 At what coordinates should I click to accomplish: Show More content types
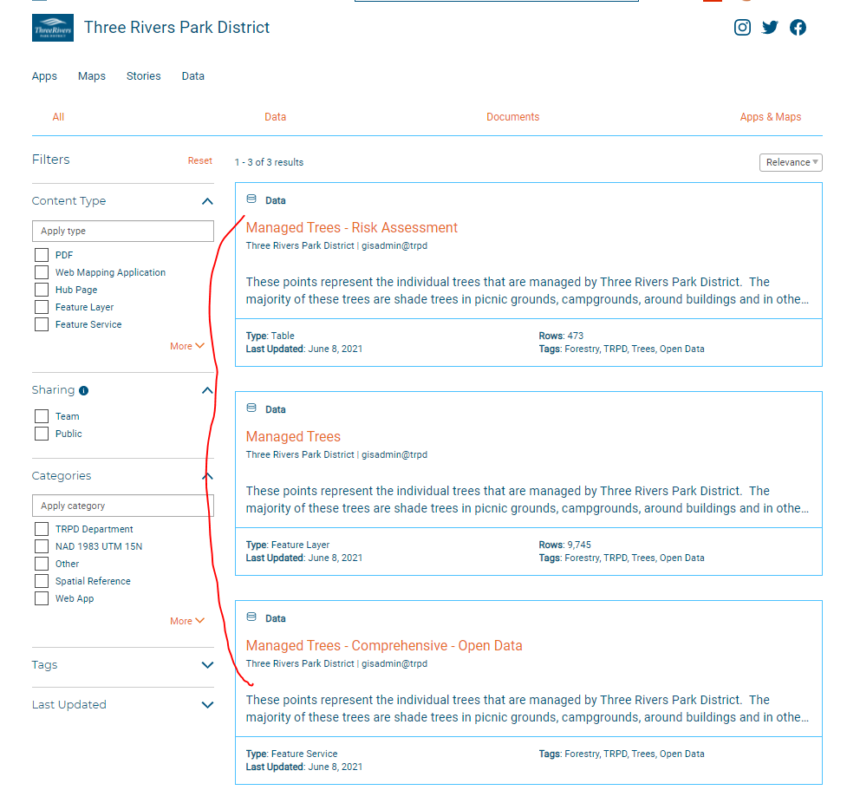[x=187, y=346]
